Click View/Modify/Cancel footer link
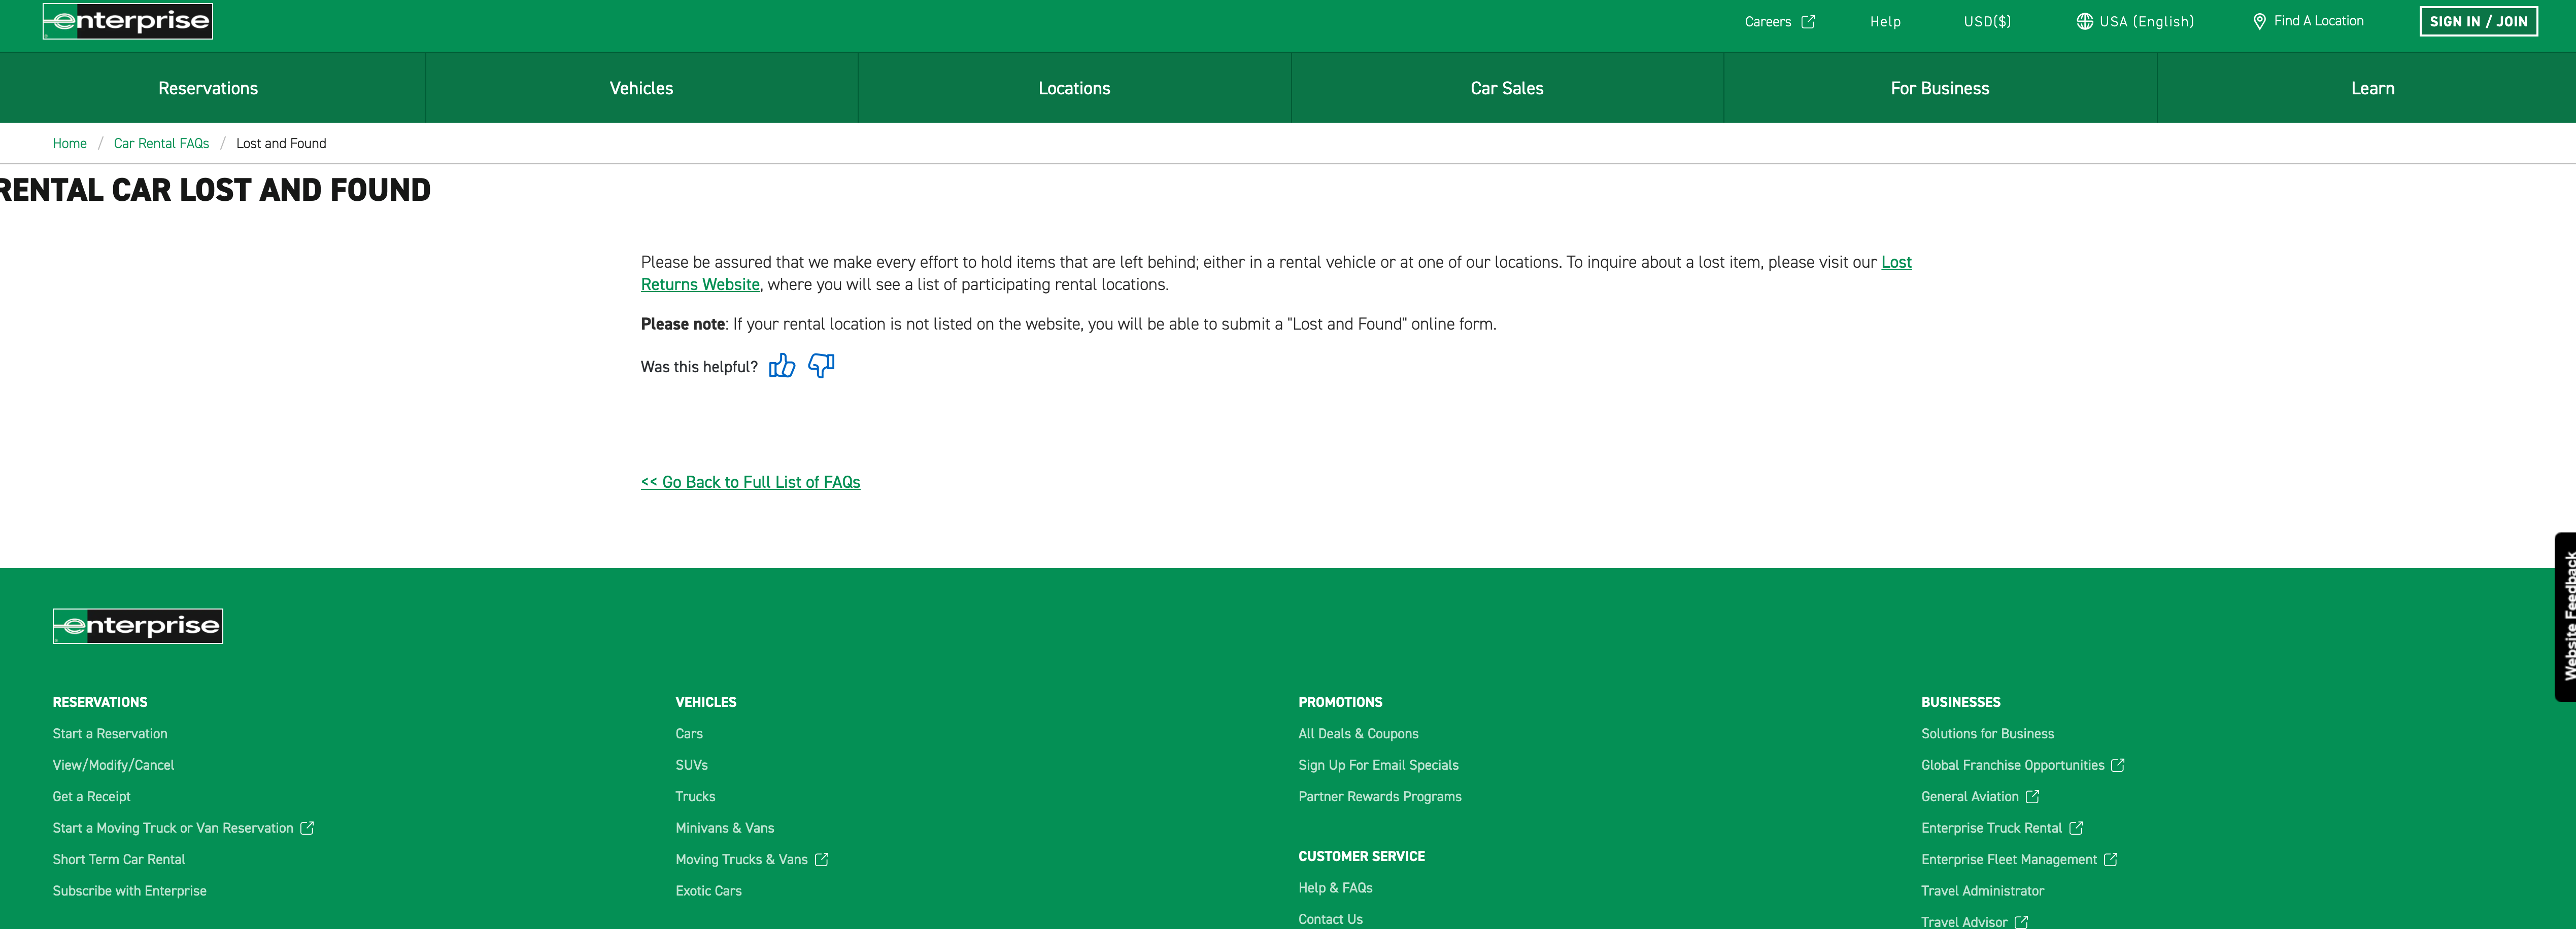The height and width of the screenshot is (929, 2576). pyautogui.click(x=113, y=765)
